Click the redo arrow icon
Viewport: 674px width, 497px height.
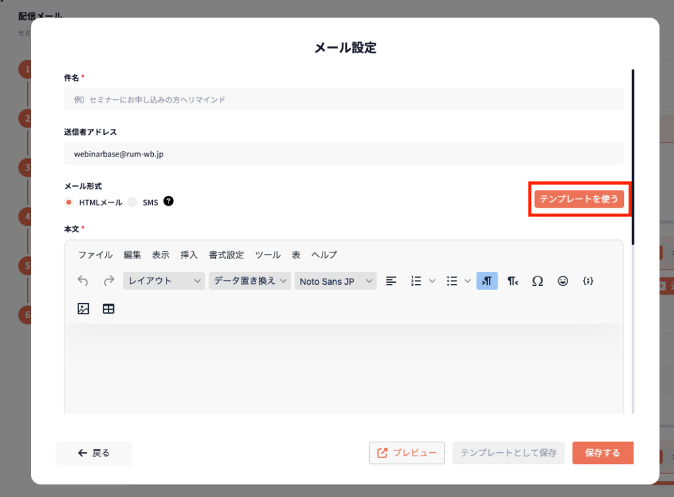pos(109,281)
